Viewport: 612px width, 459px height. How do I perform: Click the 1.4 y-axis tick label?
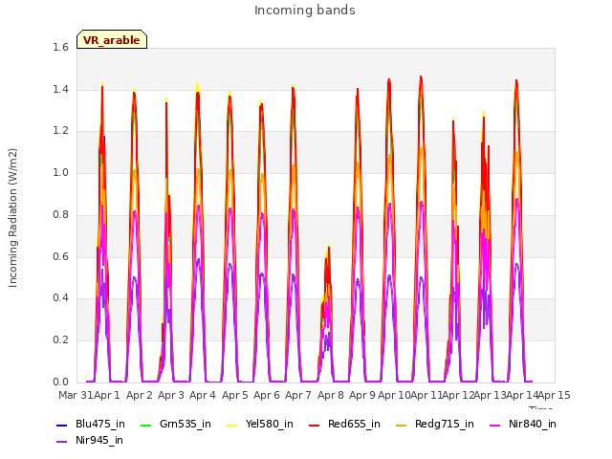(60, 89)
